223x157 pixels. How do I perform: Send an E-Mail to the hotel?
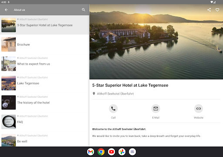156,109
